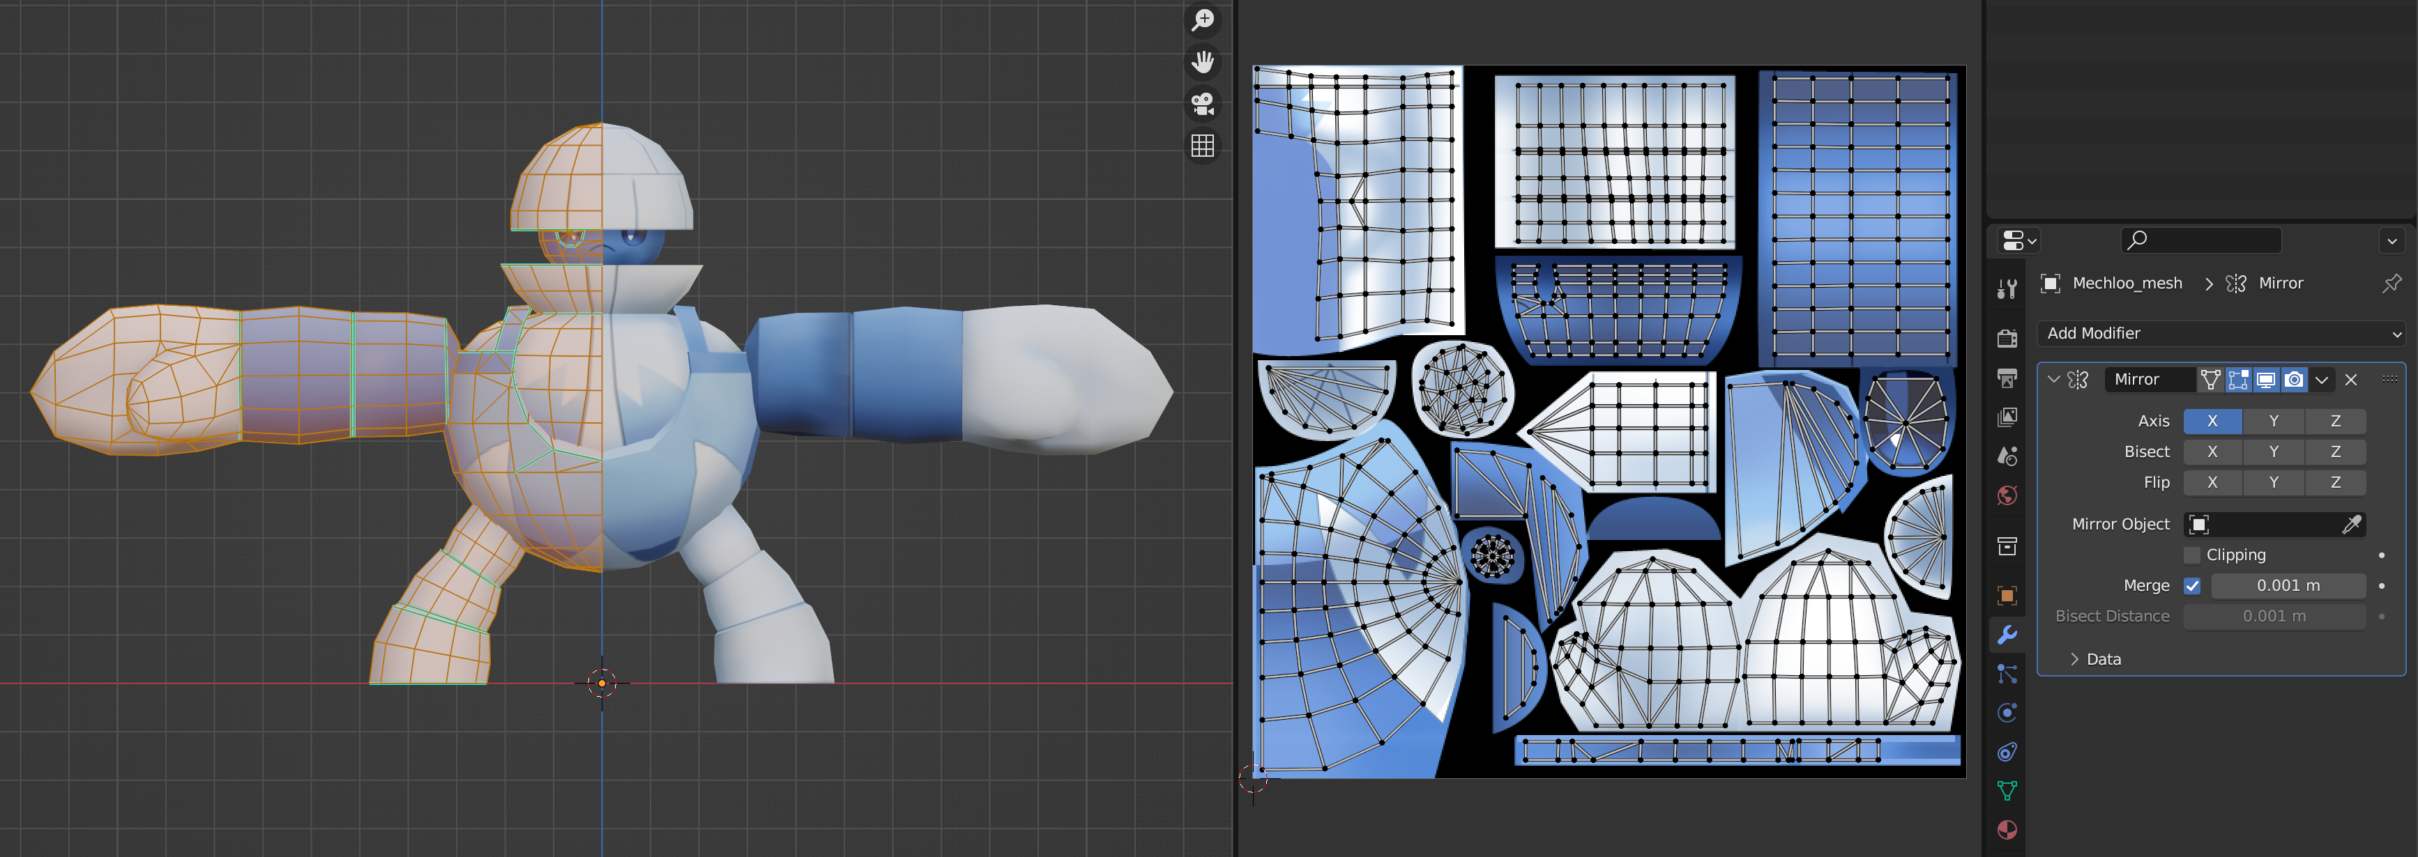Image resolution: width=2418 pixels, height=857 pixels.
Task: Open the Output properties tab
Action: 2007,378
